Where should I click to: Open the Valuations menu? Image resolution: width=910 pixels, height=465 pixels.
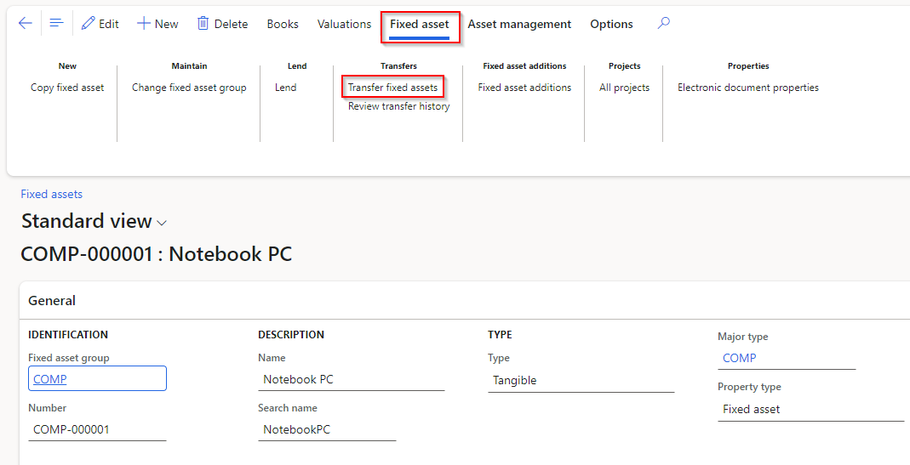click(344, 24)
